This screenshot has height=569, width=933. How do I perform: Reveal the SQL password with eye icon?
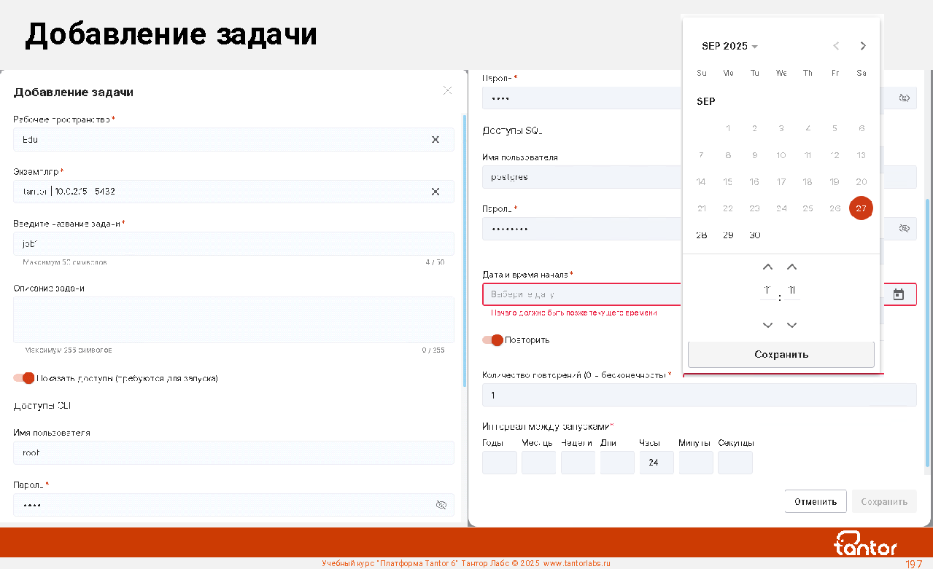click(x=905, y=229)
